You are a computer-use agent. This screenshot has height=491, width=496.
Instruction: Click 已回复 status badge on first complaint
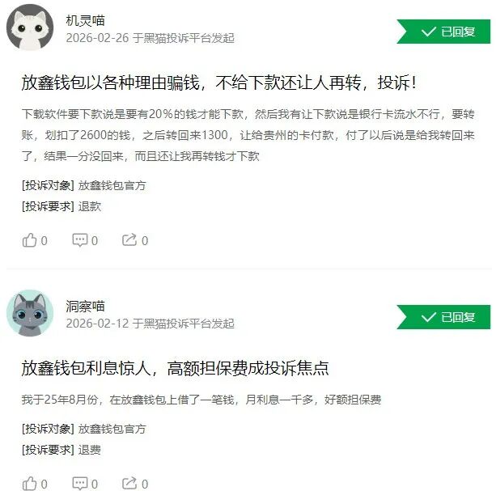coord(443,32)
